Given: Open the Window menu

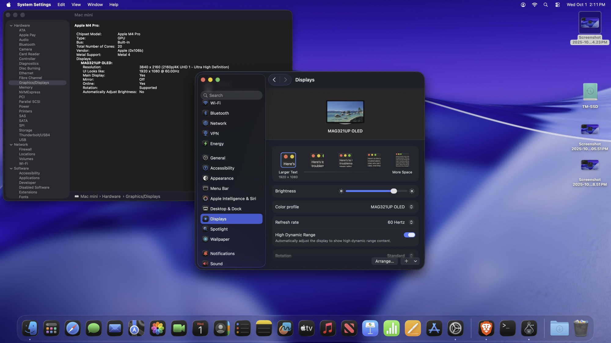Looking at the screenshot, I should (95, 5).
